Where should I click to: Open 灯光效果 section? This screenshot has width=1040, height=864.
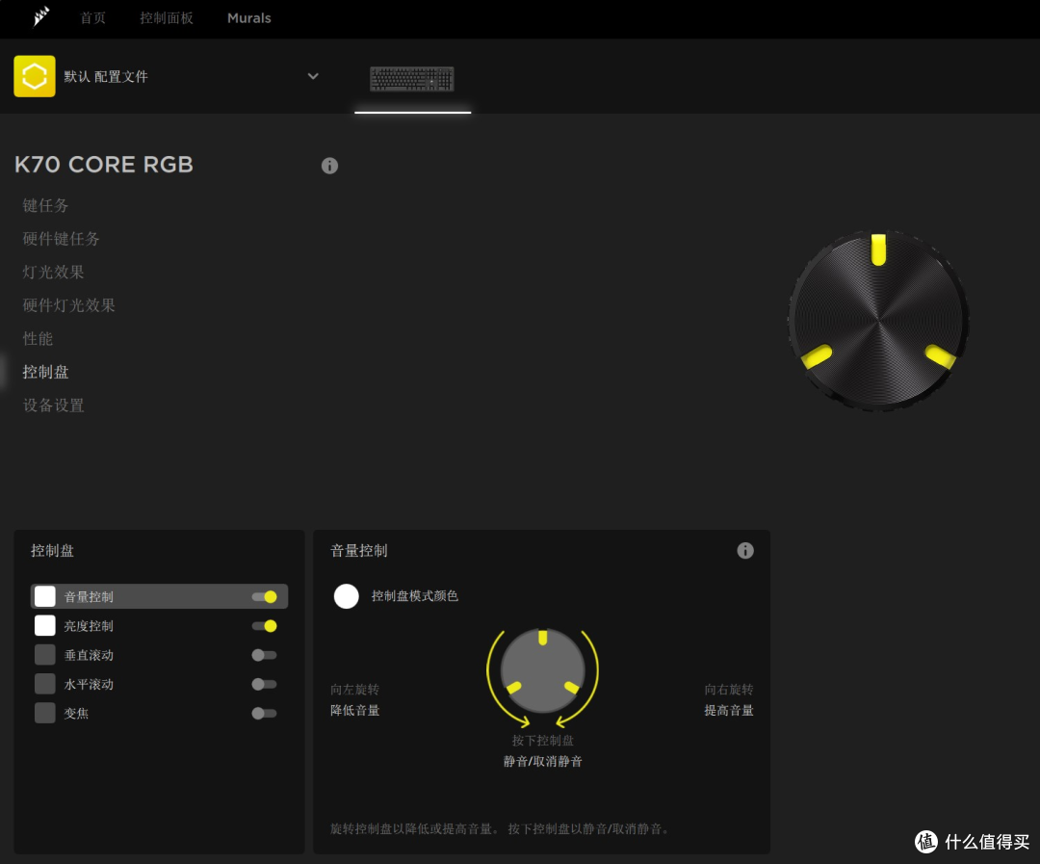[53, 272]
